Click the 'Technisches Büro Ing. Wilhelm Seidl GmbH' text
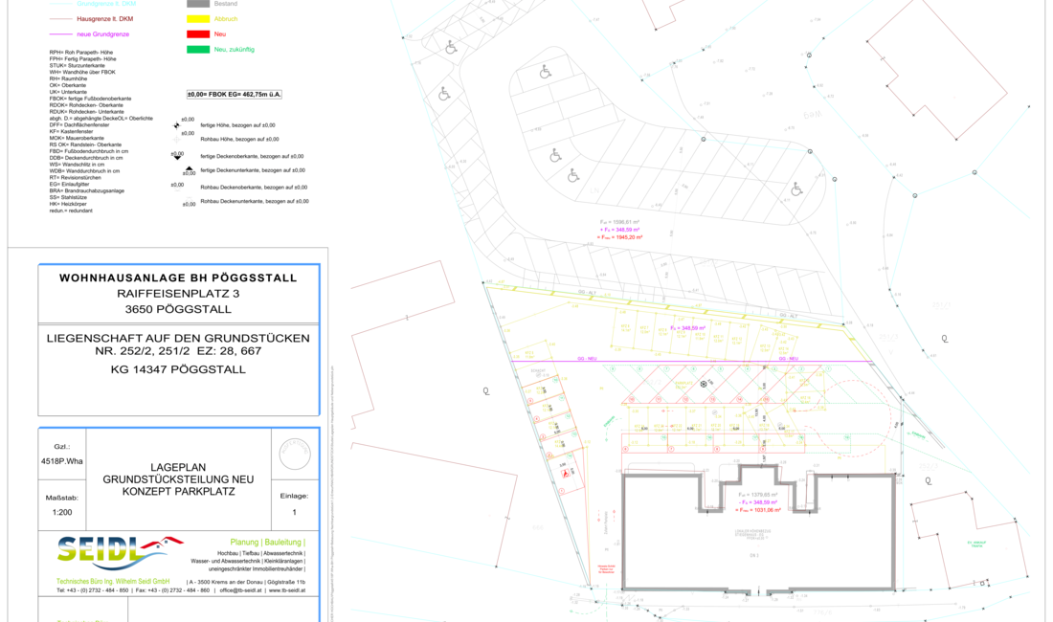This screenshot has width=1053, height=622. [x=113, y=581]
